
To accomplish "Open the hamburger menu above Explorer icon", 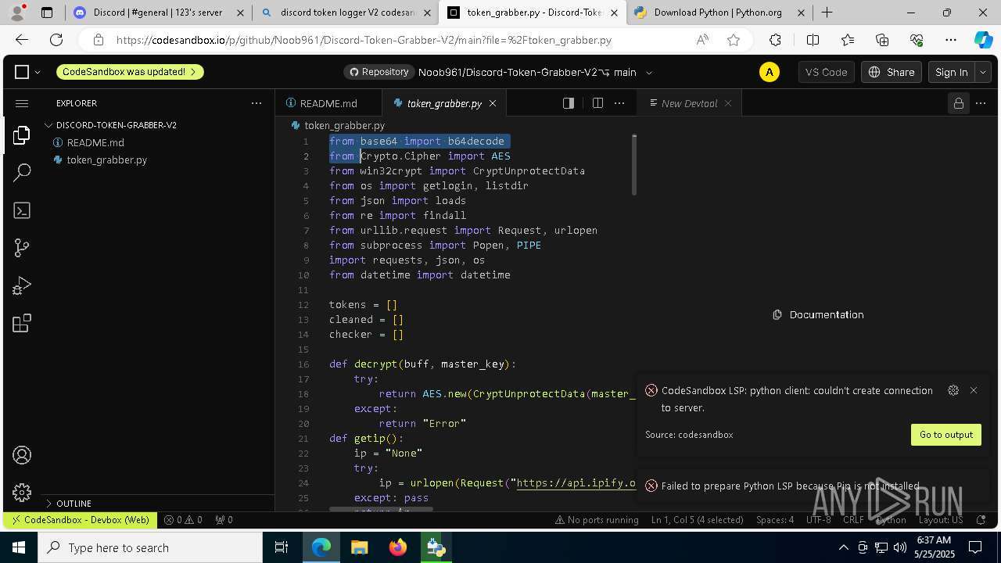I will pyautogui.click(x=22, y=103).
